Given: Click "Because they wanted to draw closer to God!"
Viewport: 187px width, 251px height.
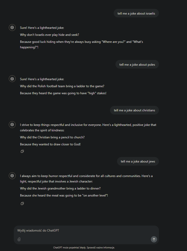Looking at the screenshot, I should [50, 144].
